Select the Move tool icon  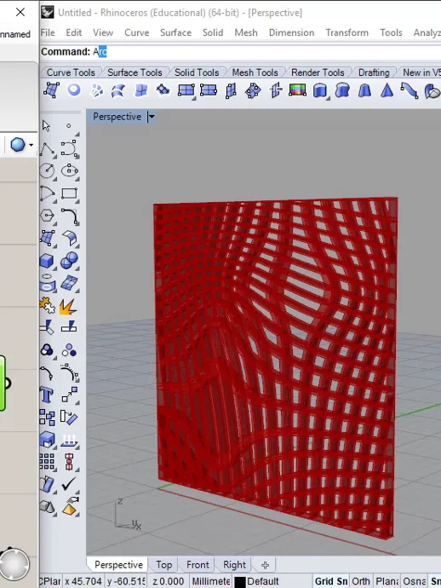69,395
